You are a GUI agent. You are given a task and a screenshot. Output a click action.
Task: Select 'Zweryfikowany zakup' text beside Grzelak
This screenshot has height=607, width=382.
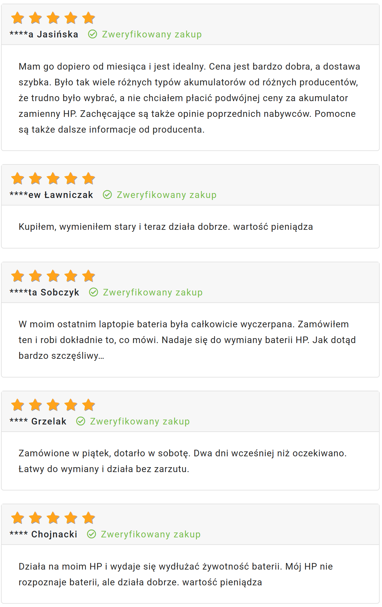[140, 422]
